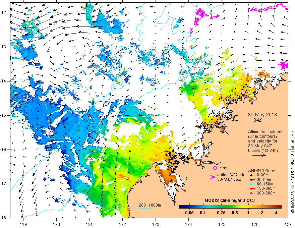Click the dark blue end of Chl-a colorbar
The image size is (295, 228).
click(x=181, y=207)
